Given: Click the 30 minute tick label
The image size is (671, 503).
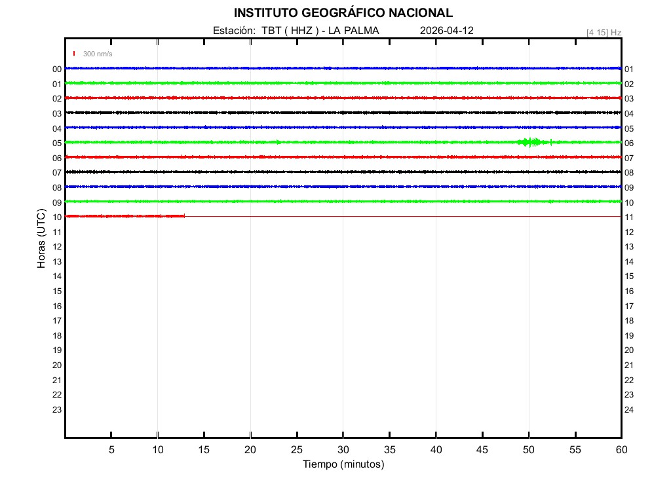Looking at the screenshot, I should [x=343, y=450].
